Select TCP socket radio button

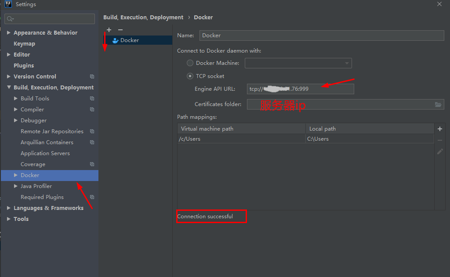pos(190,76)
